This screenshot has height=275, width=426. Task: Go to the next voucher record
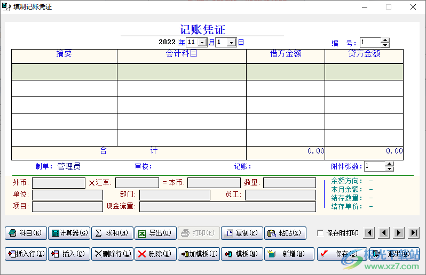coord(399,233)
